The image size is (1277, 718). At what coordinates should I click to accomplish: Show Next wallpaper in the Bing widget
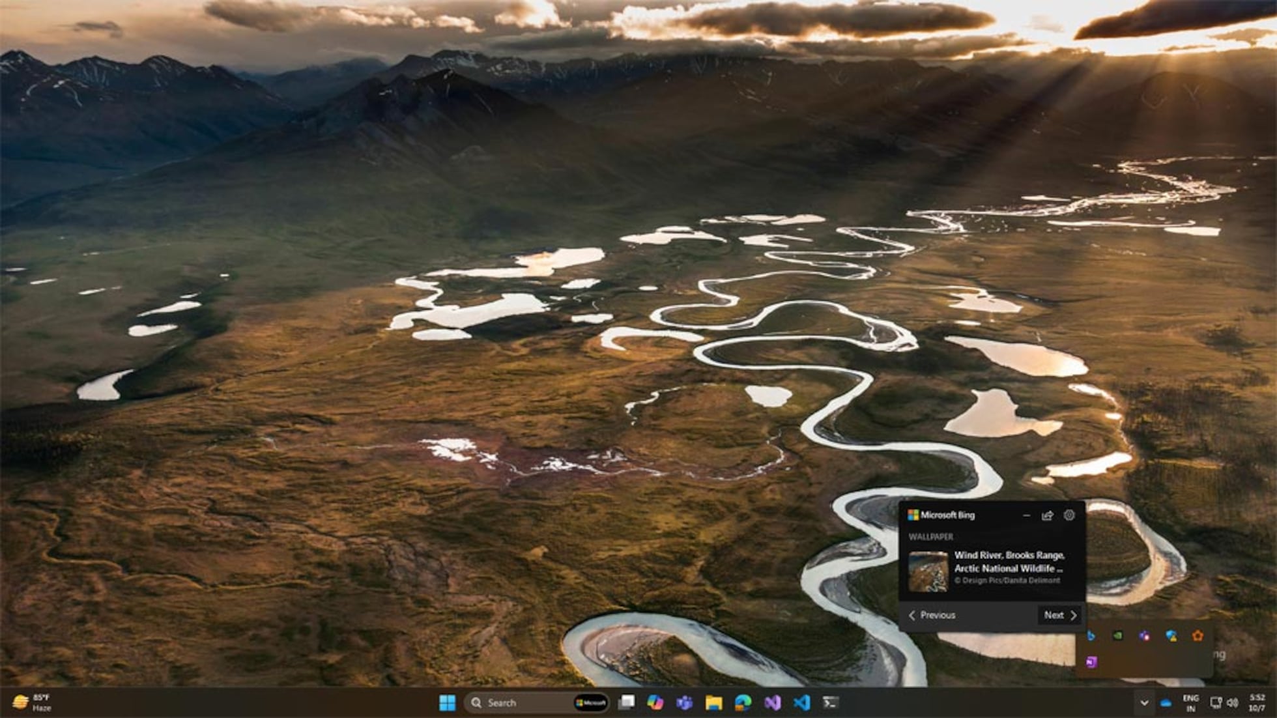point(1059,615)
